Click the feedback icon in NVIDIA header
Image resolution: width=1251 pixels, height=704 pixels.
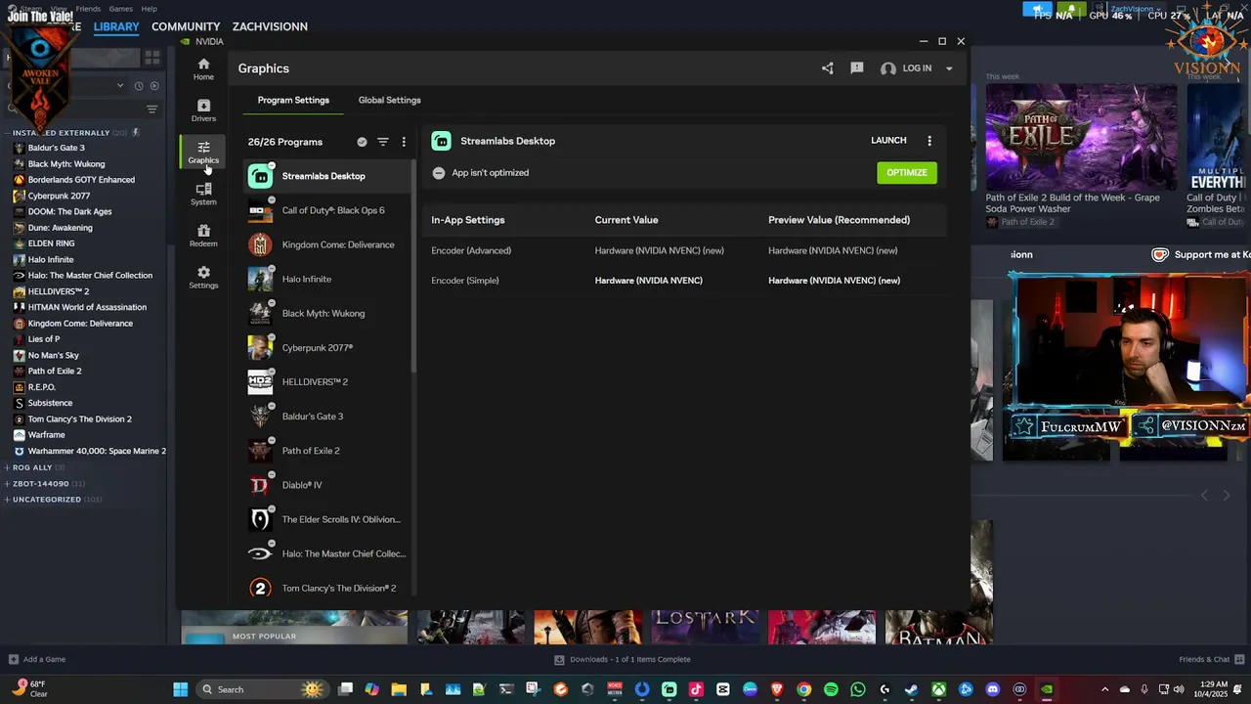pyautogui.click(x=857, y=68)
